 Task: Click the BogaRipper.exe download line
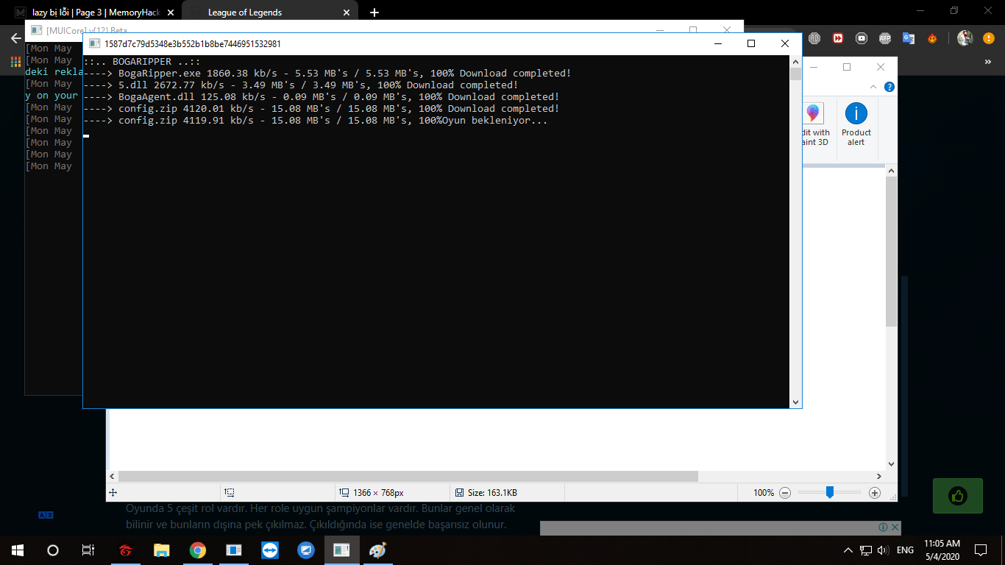[x=327, y=74]
